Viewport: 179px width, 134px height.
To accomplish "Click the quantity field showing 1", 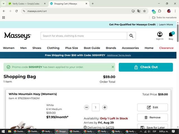I will point(96,107).
